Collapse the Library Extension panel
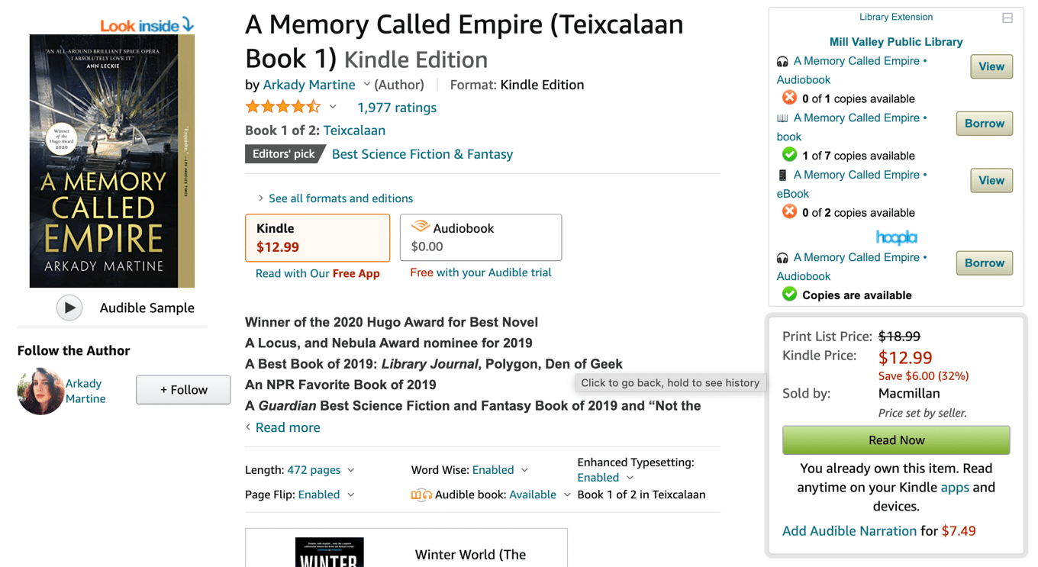 (1007, 18)
